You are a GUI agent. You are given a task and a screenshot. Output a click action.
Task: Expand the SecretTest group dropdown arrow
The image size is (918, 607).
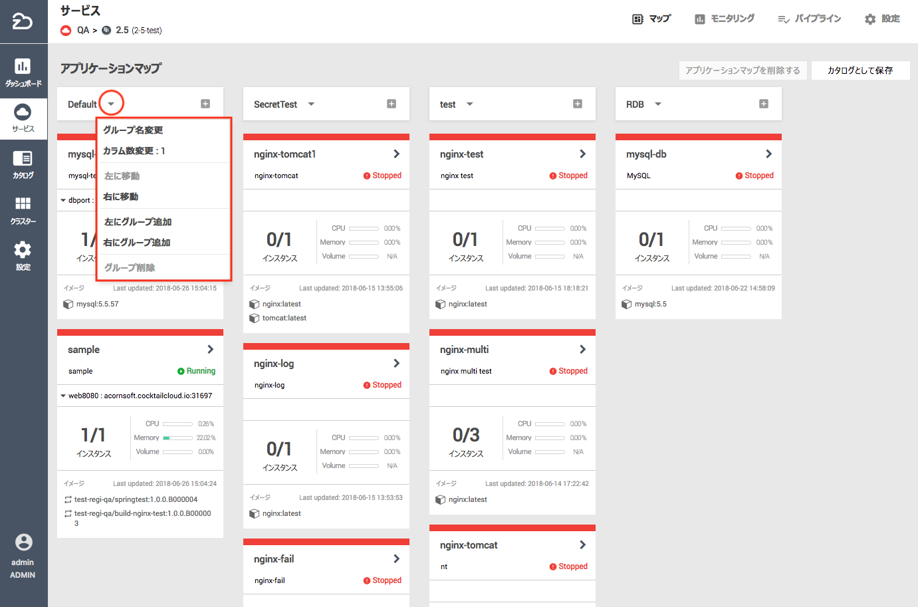point(311,104)
